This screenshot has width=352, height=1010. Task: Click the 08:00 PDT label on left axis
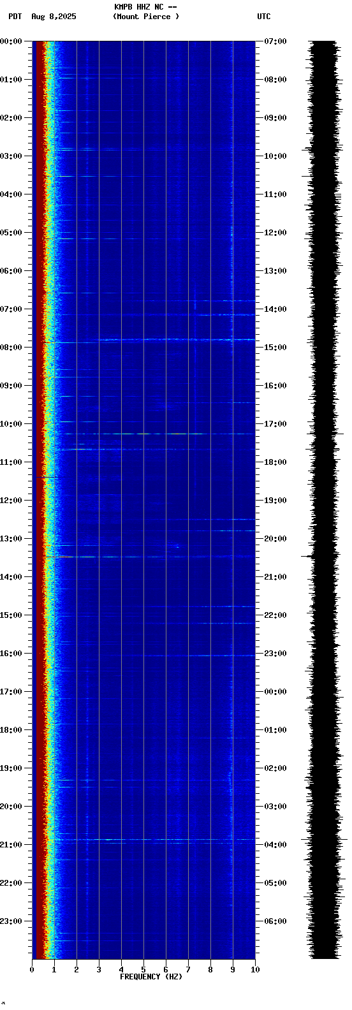coord(11,348)
